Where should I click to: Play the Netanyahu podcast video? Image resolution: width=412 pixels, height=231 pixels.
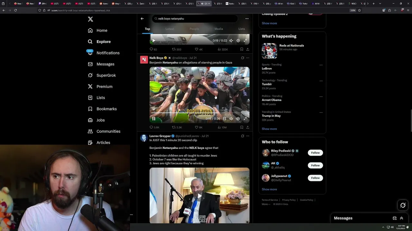point(200,196)
